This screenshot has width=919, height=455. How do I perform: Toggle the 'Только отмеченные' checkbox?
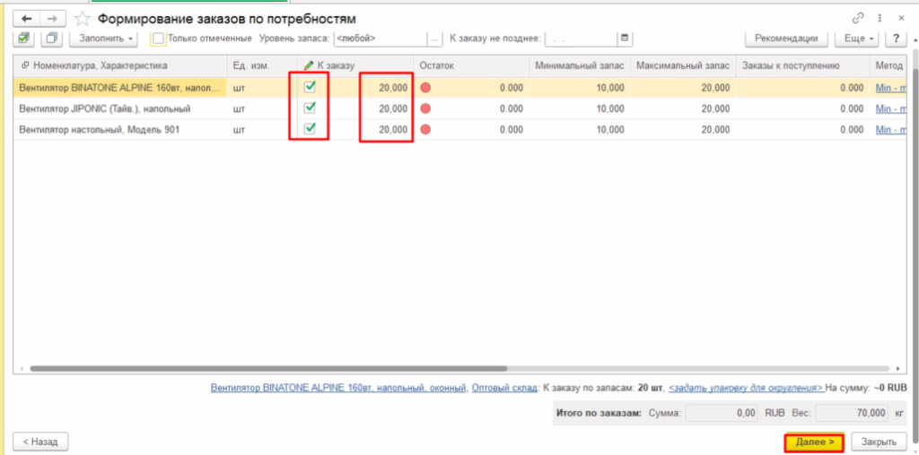158,39
